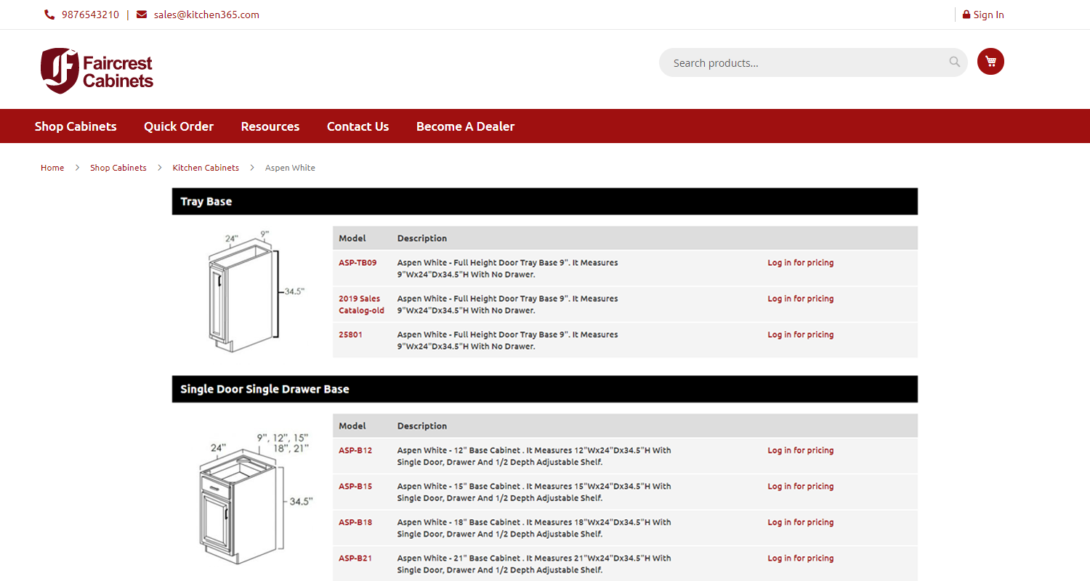Click Log in for pricing for ASP-B21
1090x581 pixels.
pyautogui.click(x=801, y=558)
